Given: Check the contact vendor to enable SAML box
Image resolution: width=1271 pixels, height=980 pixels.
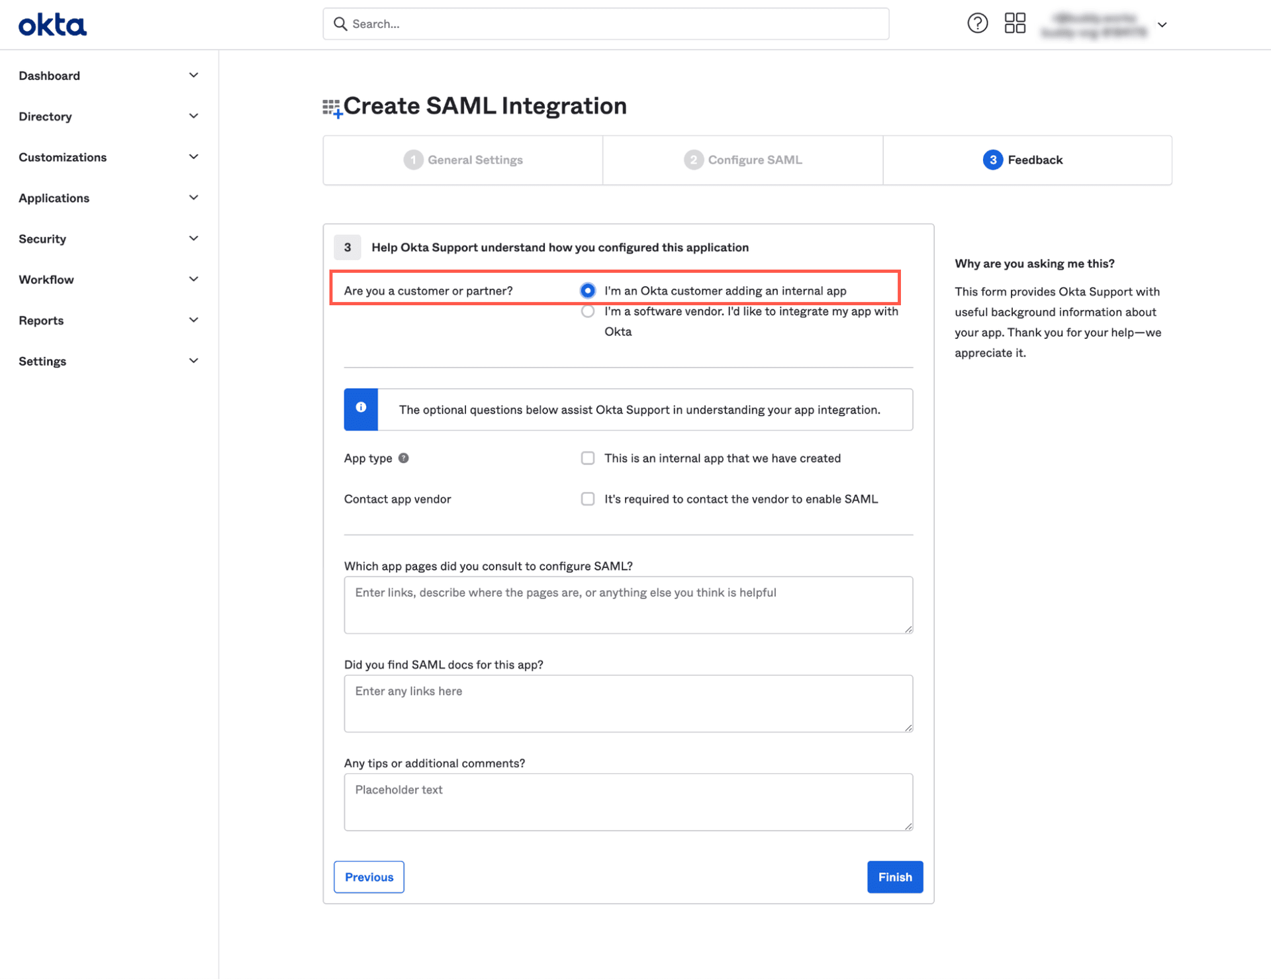Looking at the screenshot, I should [587, 499].
